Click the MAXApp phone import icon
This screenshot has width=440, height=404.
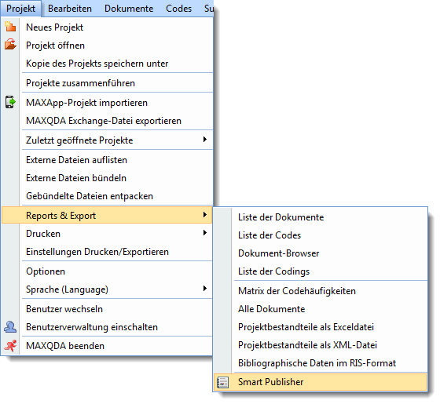point(10,102)
